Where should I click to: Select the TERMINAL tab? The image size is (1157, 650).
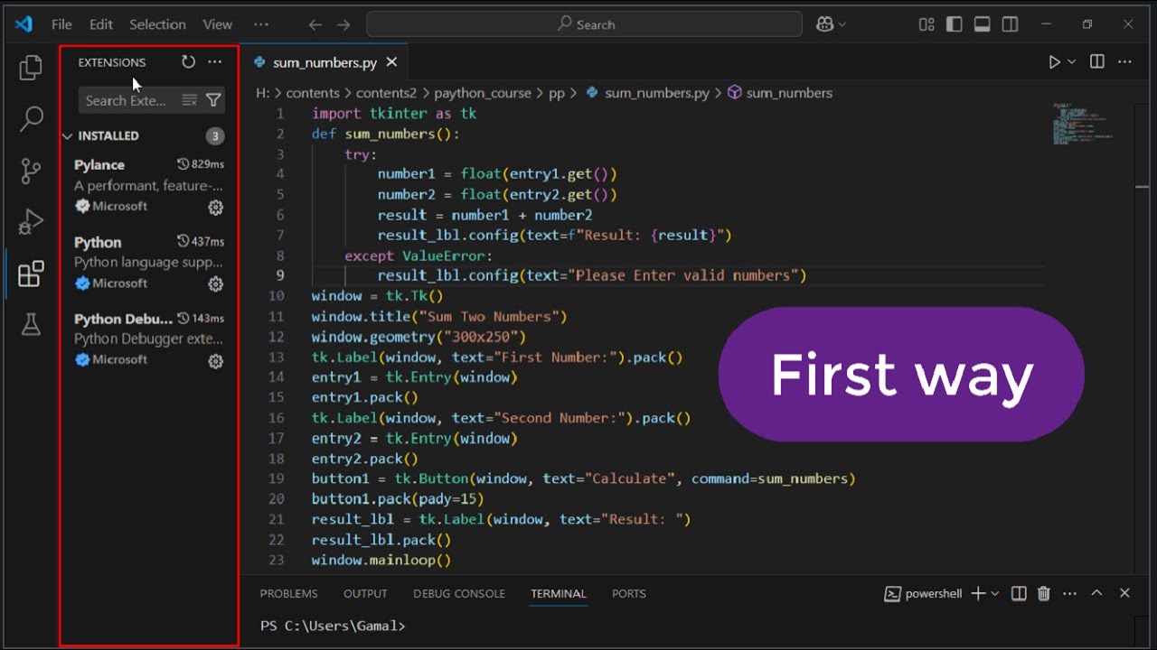click(558, 593)
